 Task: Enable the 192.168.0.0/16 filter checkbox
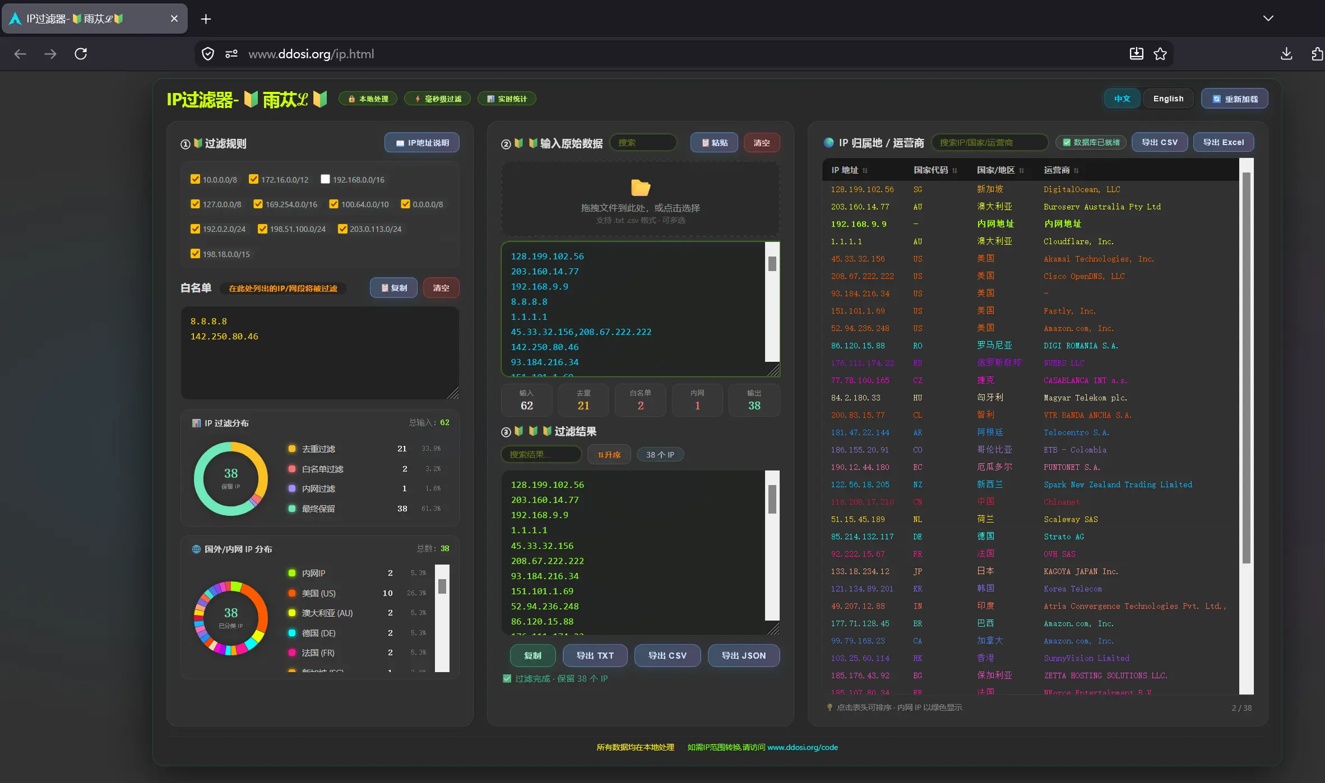(325, 179)
